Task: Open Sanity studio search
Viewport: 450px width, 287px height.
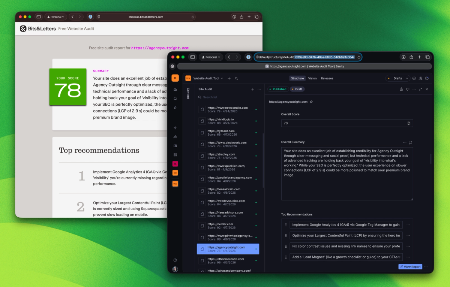Action: click(236, 78)
